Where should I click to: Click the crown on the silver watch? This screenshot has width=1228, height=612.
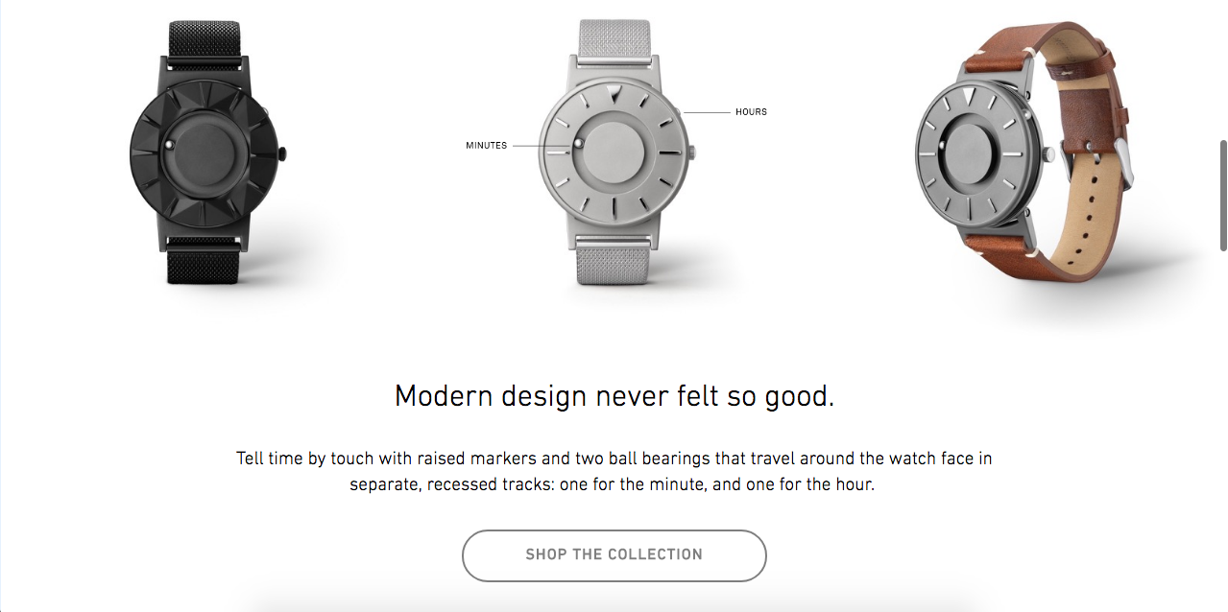click(x=692, y=152)
